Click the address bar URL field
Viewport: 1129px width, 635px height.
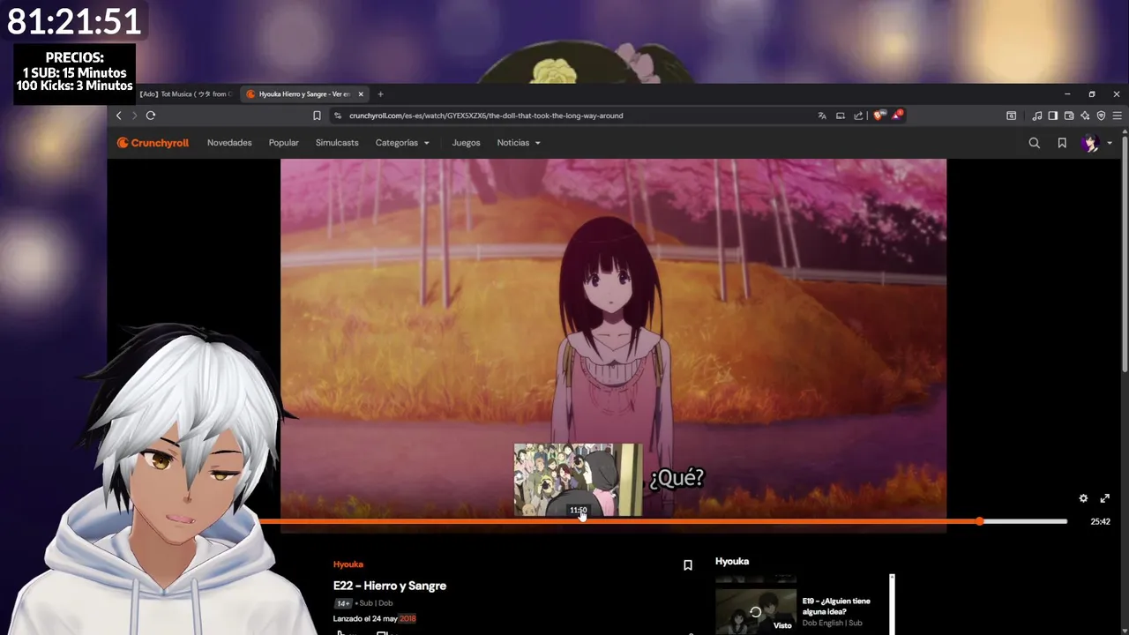pyautogui.click(x=573, y=116)
